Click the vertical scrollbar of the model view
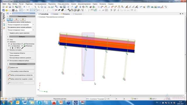 [x=185, y=55]
